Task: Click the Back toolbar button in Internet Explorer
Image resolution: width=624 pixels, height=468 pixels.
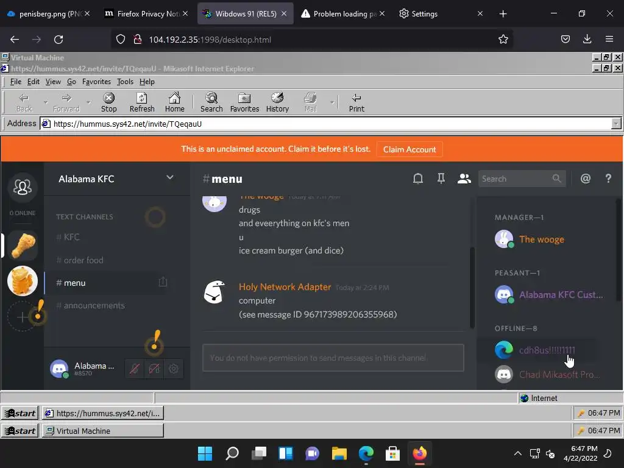Action: pyautogui.click(x=24, y=102)
